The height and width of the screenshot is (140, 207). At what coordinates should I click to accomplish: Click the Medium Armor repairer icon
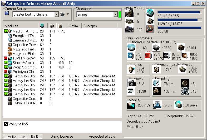(x=10, y=31)
